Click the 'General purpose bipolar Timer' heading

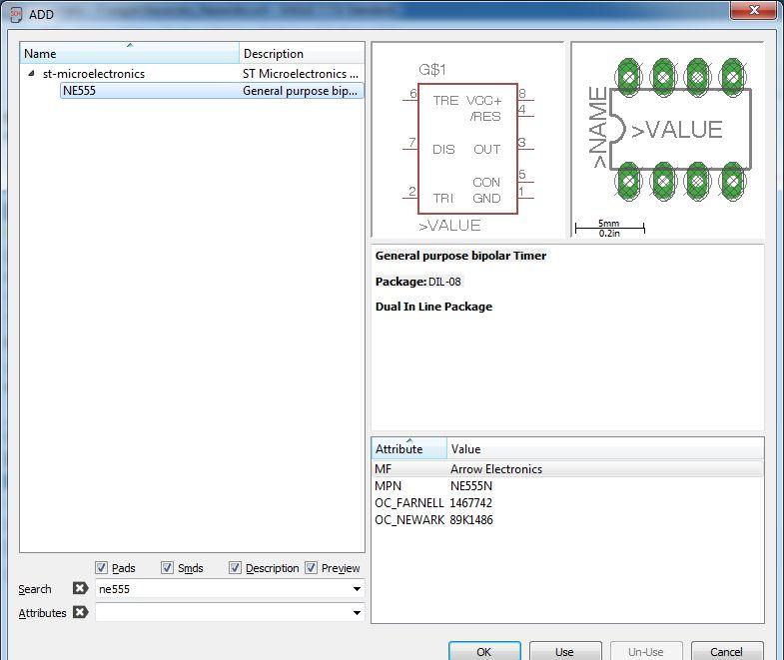[460, 256]
